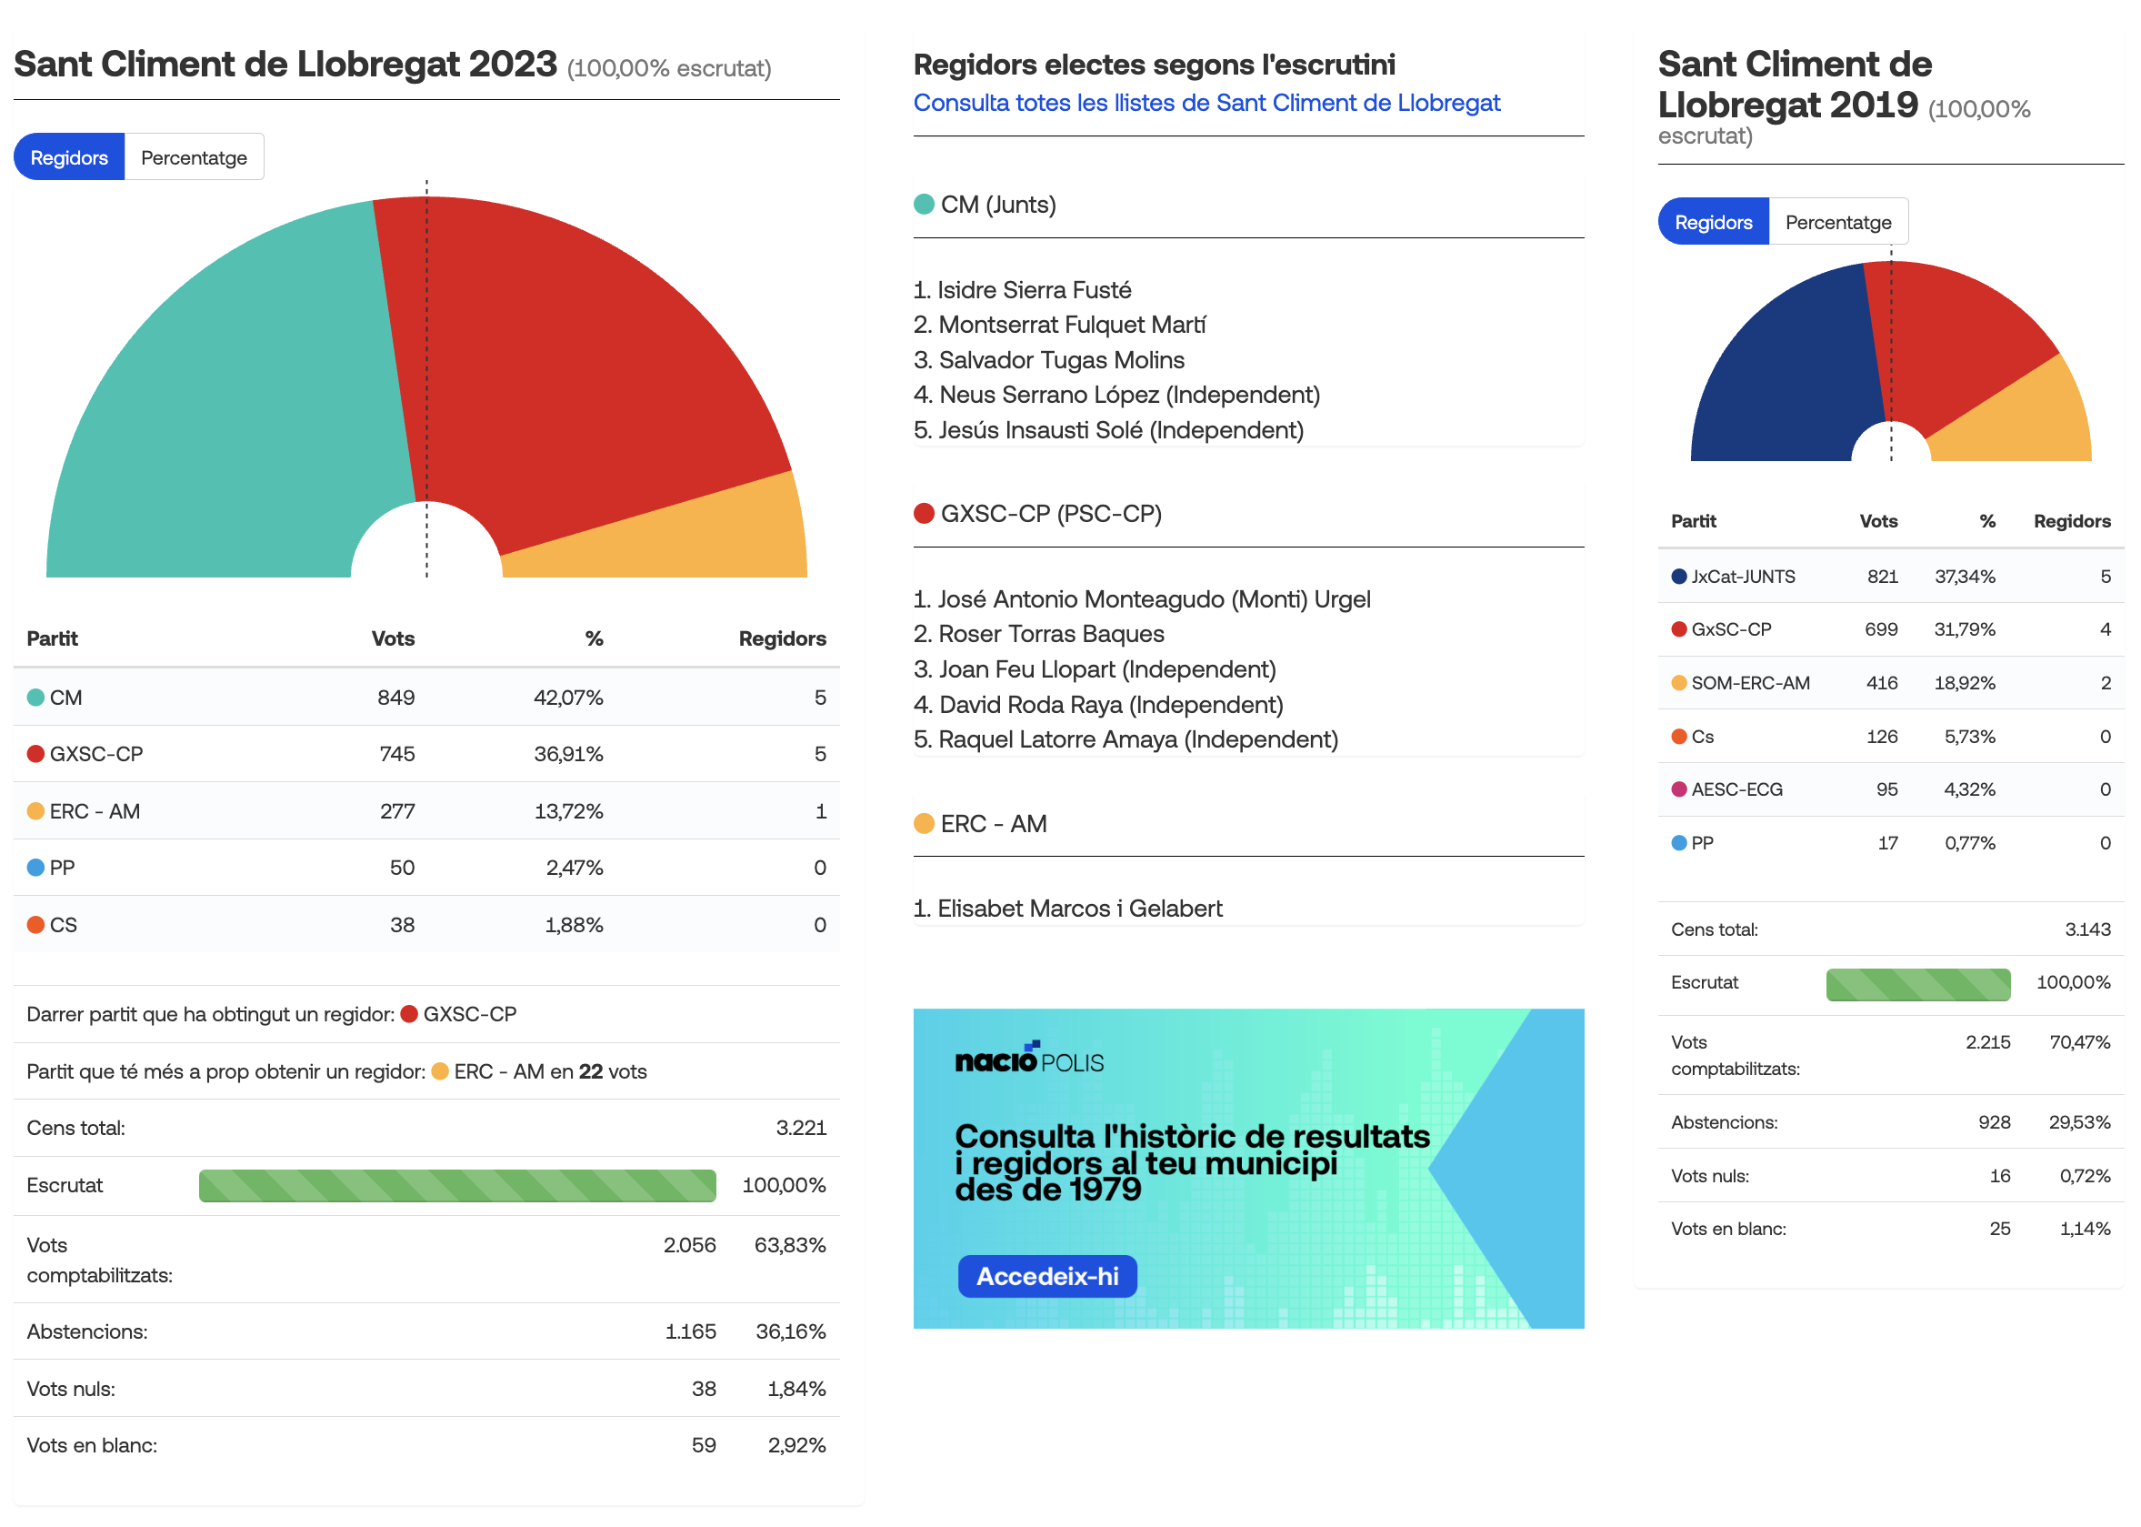Switch to Percentatge tab in the 2019 panel
The width and height of the screenshot is (2141, 1527).
(1837, 222)
